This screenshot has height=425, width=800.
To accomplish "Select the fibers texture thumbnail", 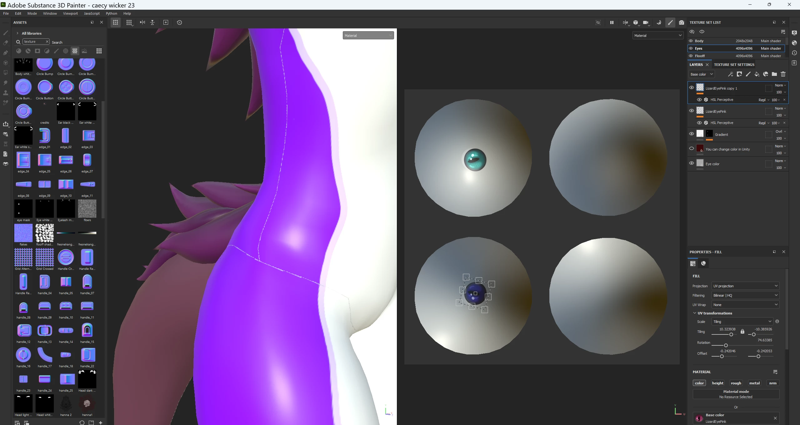I will [x=87, y=209].
